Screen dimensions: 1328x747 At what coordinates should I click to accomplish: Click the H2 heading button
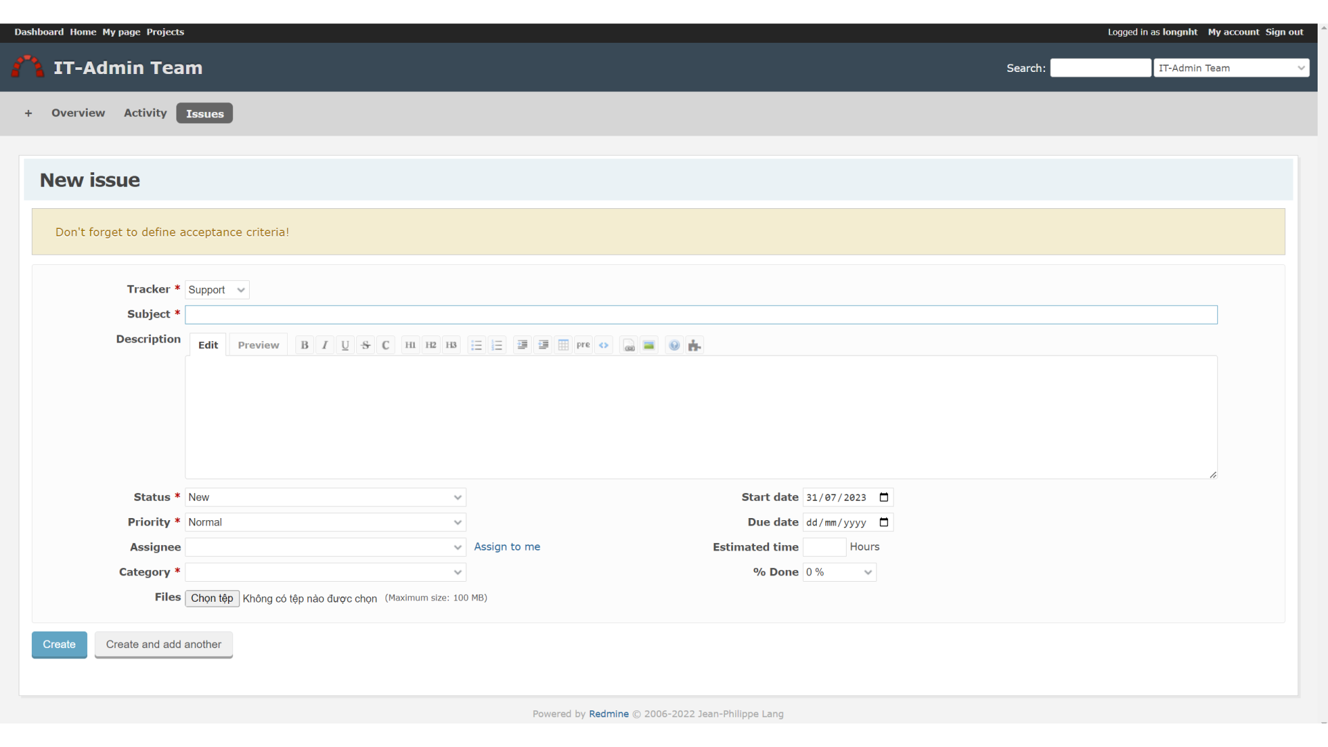(x=431, y=345)
